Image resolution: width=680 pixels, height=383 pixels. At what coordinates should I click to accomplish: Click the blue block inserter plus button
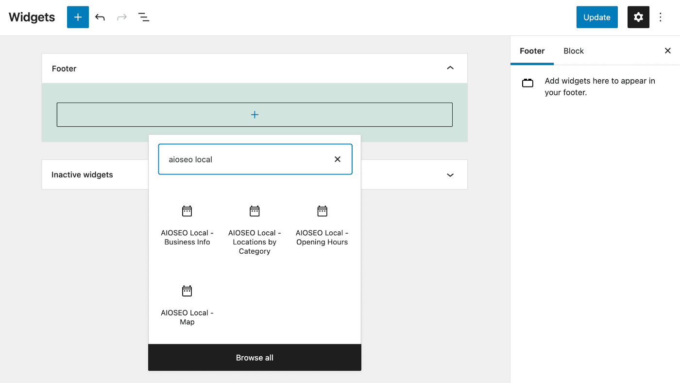pos(78,17)
